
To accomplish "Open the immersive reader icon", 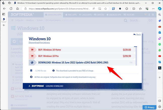I will [x=100, y=9].
